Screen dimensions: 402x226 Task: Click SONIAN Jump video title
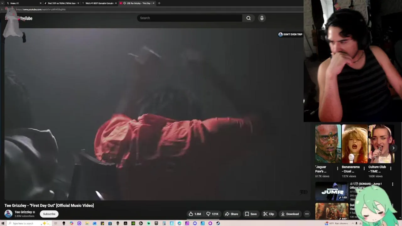tap(366, 186)
